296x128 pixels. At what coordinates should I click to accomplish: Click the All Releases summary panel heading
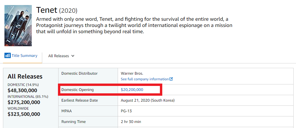click(x=25, y=76)
